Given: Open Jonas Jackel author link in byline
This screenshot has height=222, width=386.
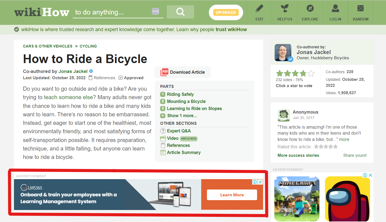Looking at the screenshot, I should click(x=73, y=71).
